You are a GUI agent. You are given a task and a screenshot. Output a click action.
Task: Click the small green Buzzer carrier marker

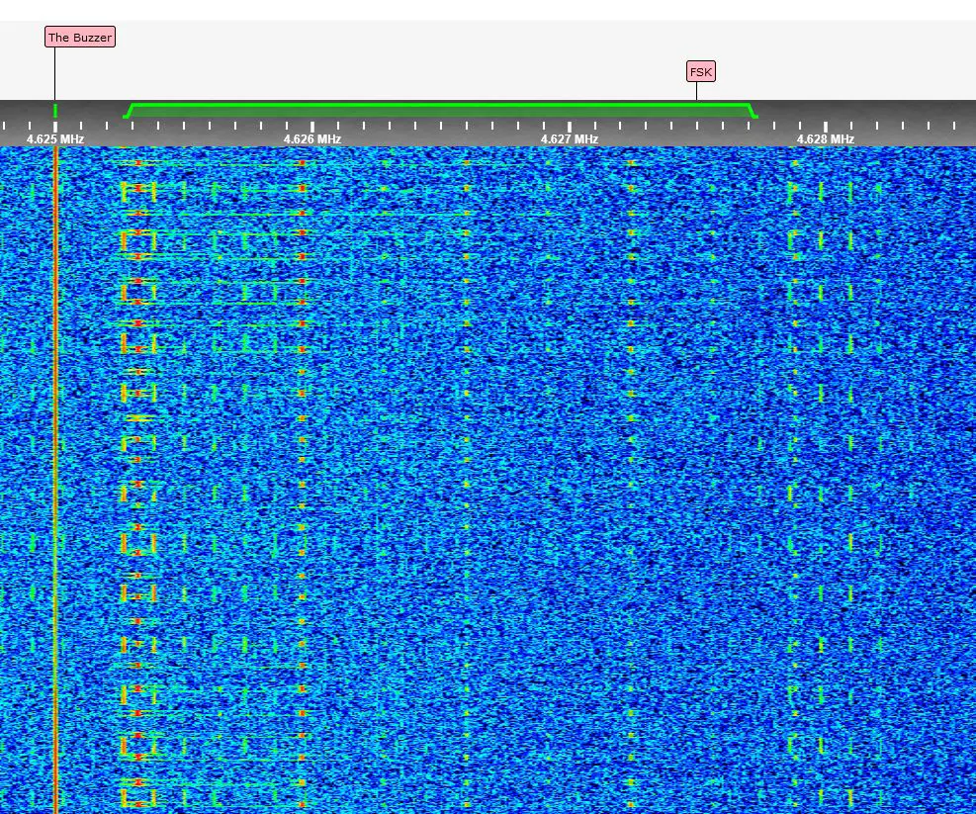point(55,110)
